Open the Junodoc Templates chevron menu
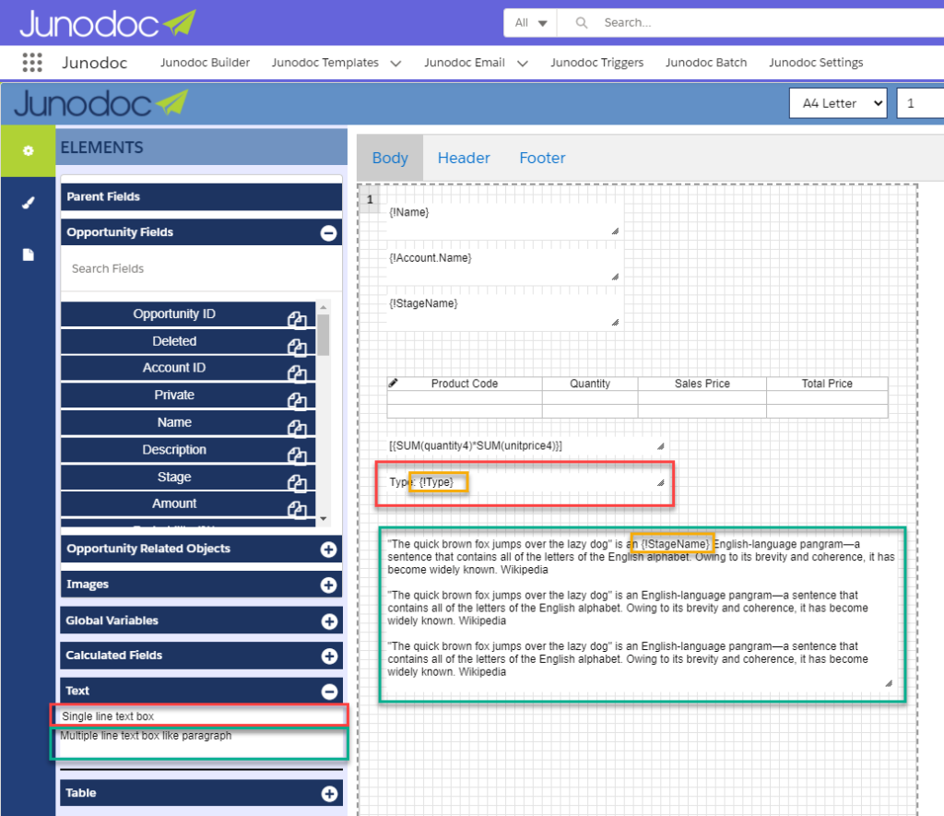This screenshot has width=944, height=816. [x=395, y=64]
